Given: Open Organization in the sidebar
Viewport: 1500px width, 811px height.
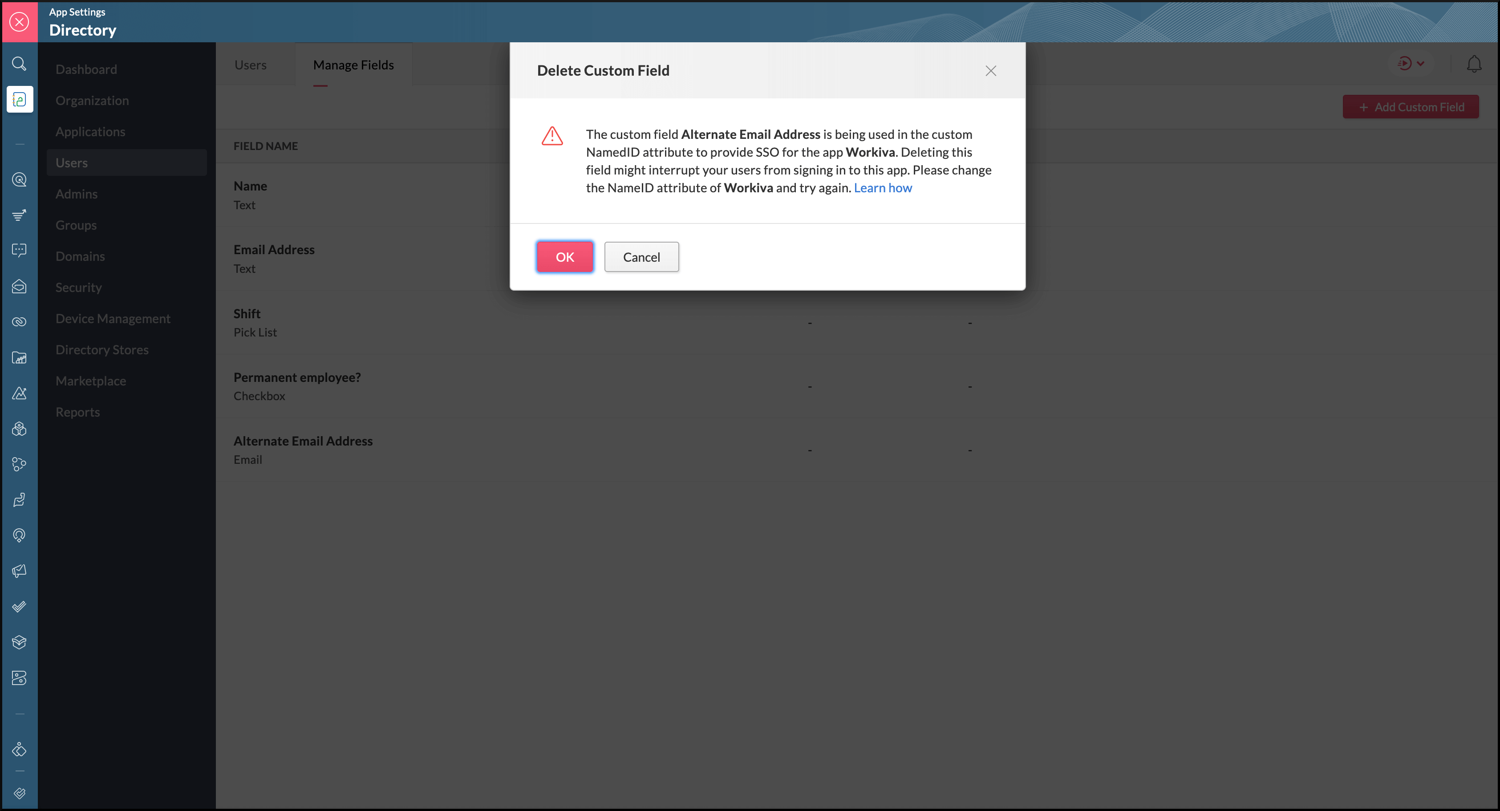Looking at the screenshot, I should pos(92,101).
